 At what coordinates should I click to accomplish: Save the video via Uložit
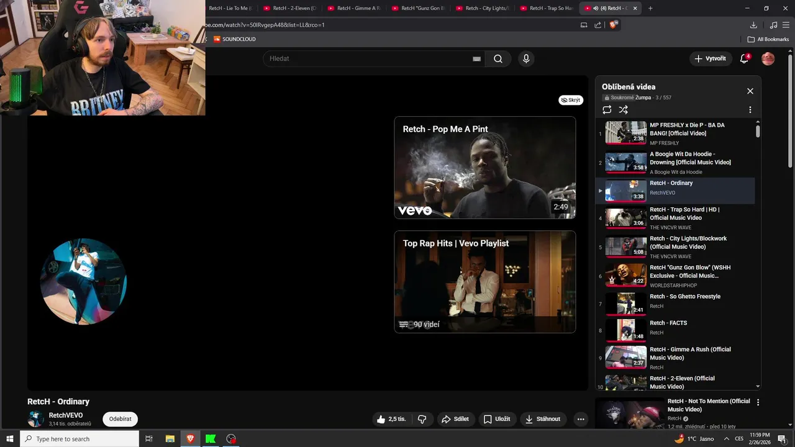click(x=497, y=419)
